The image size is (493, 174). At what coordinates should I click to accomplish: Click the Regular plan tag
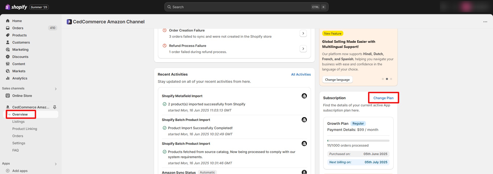[358, 124]
